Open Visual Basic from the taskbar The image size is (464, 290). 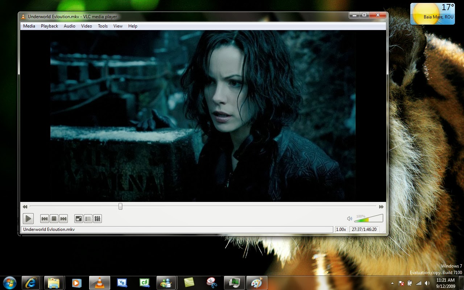(x=122, y=283)
